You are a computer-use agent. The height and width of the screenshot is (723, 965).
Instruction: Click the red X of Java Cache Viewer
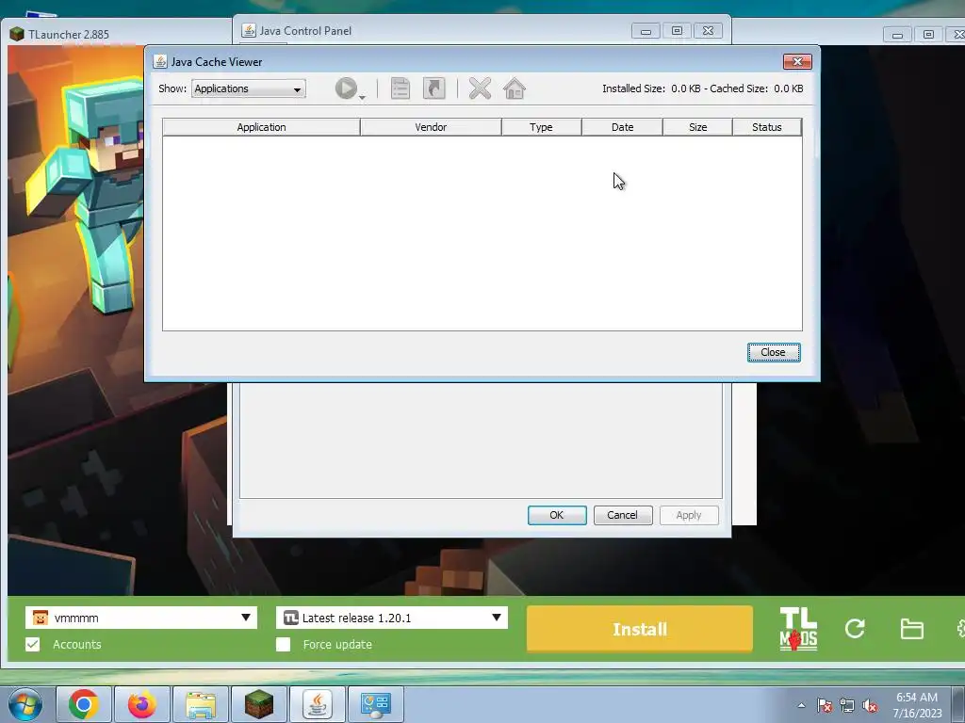coord(797,61)
